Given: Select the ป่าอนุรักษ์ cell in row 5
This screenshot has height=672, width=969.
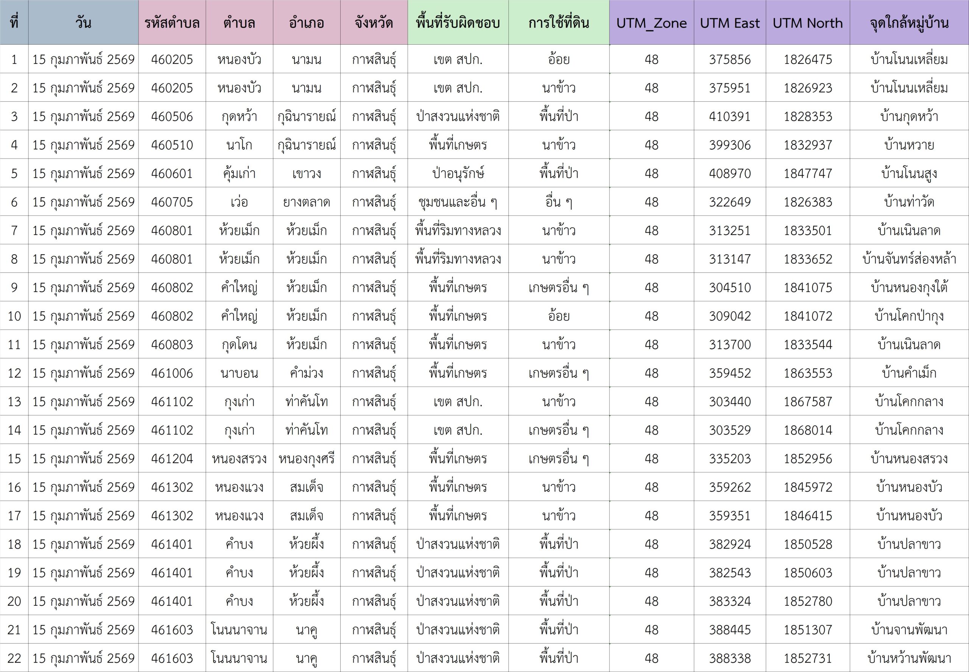Looking at the screenshot, I should coord(458,173).
